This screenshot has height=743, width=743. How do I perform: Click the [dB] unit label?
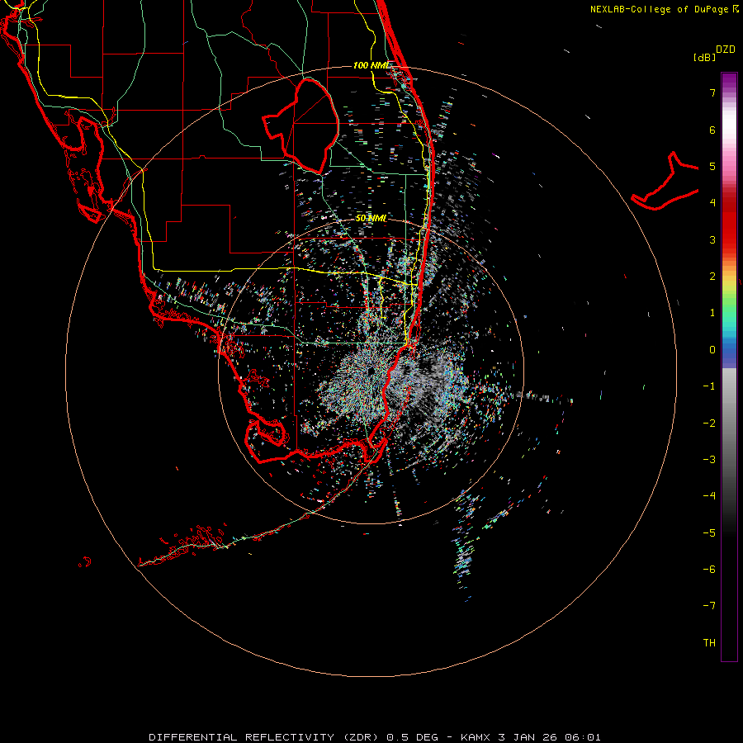click(x=704, y=57)
